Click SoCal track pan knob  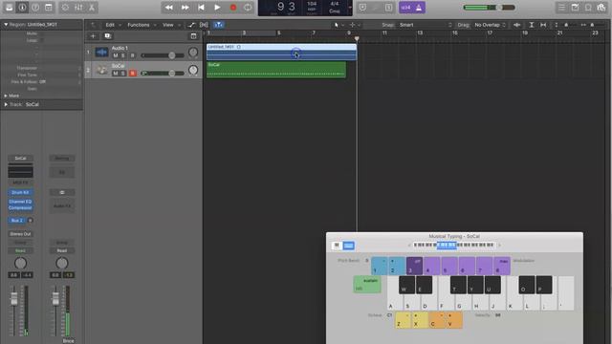point(193,70)
